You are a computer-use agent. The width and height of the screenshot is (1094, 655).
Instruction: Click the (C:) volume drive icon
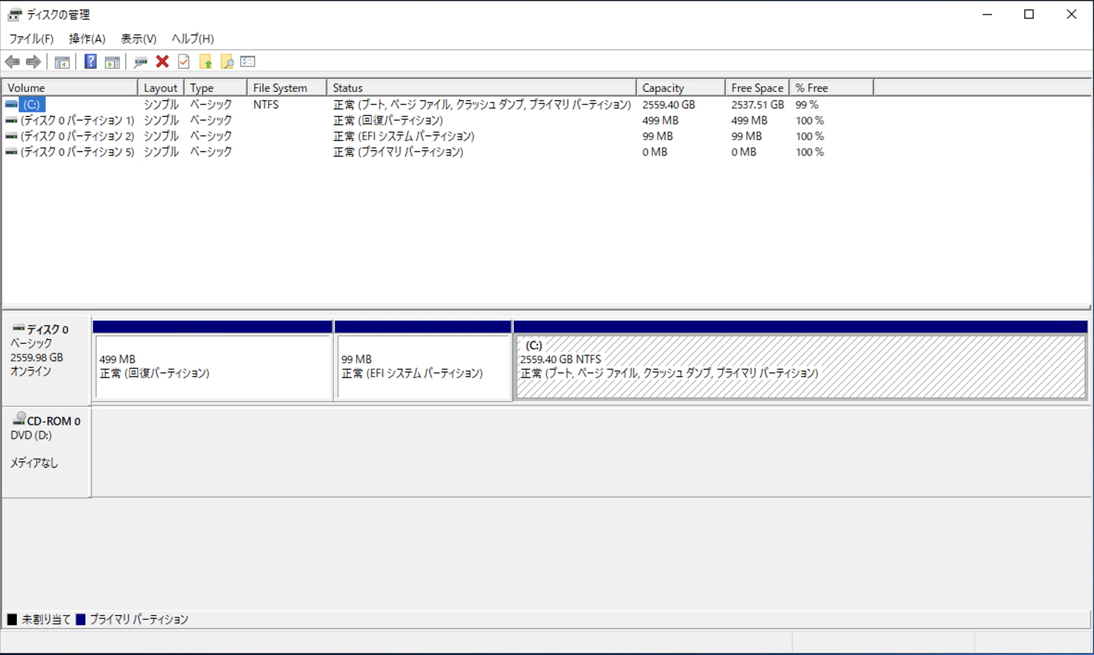coord(12,104)
